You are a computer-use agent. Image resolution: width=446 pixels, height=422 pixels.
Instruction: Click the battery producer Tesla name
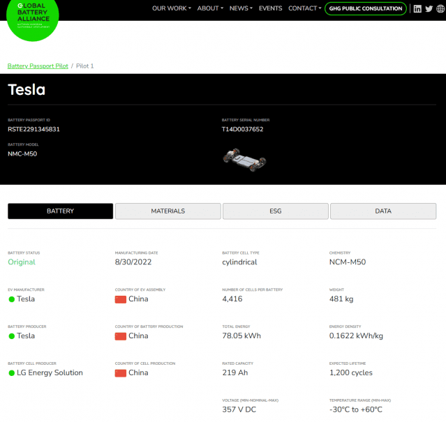(26, 336)
